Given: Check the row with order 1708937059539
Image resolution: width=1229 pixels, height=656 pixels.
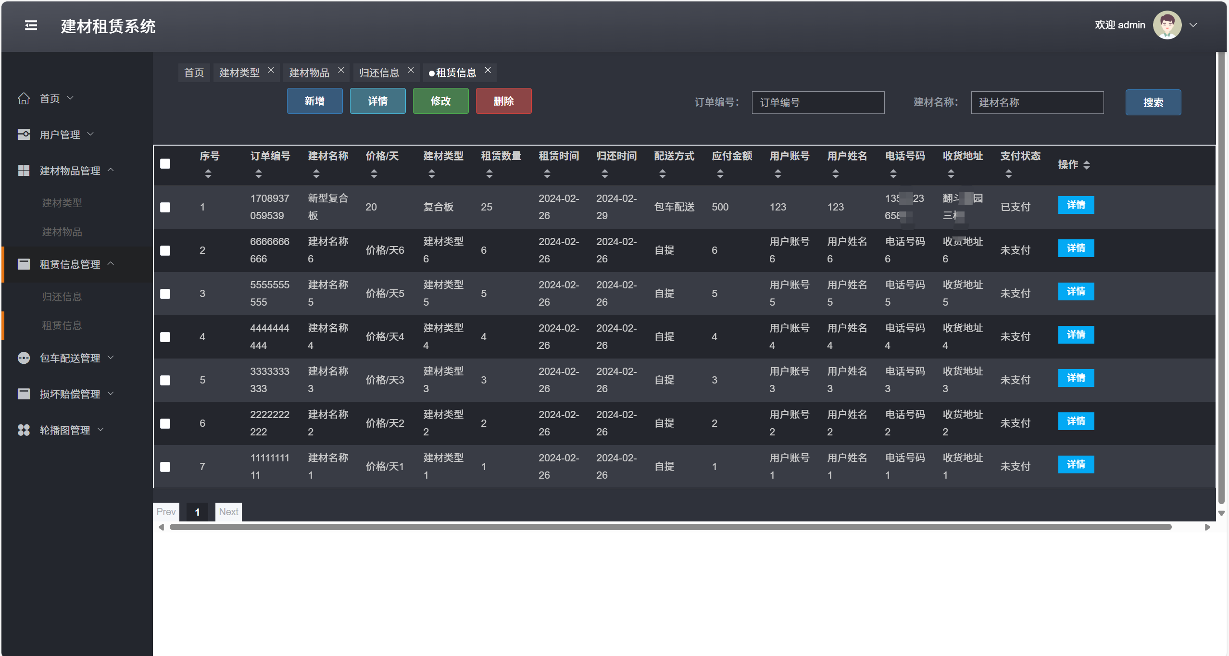Looking at the screenshot, I should [x=165, y=207].
